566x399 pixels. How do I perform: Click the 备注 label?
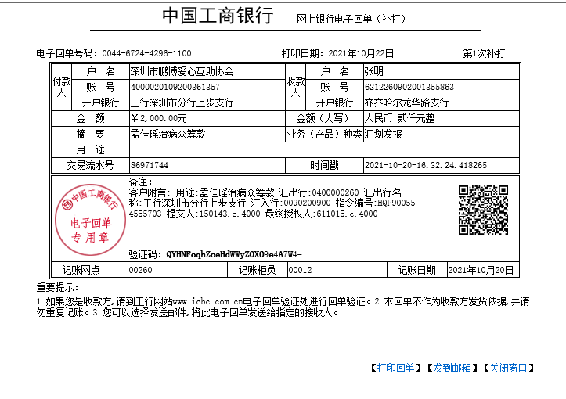141,182
